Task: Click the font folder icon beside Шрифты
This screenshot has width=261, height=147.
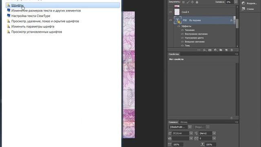Action: click(x=9, y=5)
